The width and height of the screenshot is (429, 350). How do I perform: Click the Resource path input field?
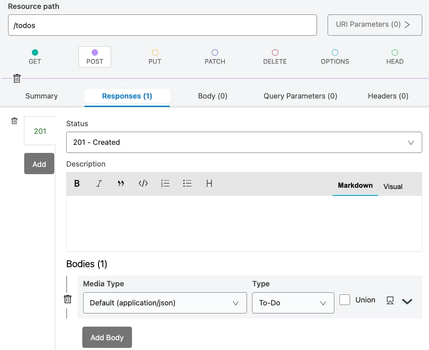(163, 25)
